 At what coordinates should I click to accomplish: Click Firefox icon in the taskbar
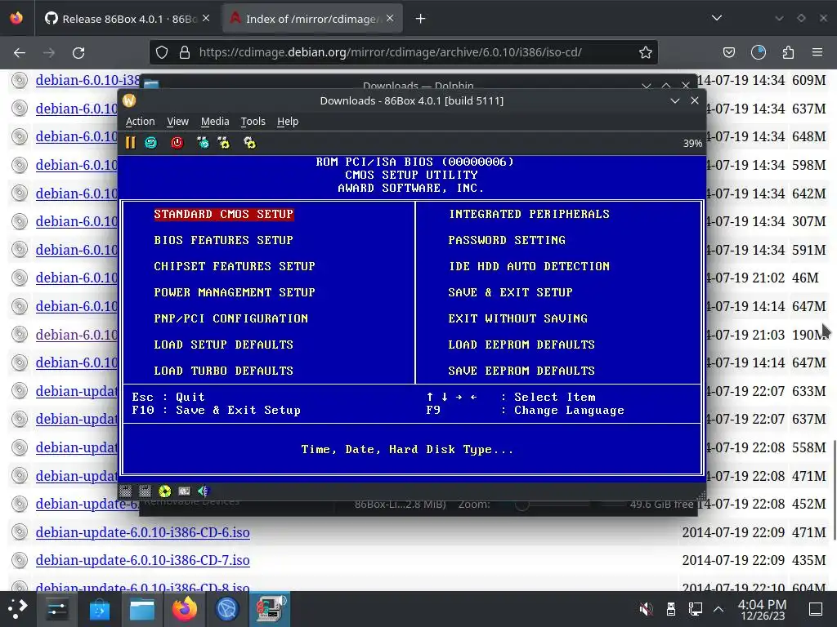(x=185, y=609)
